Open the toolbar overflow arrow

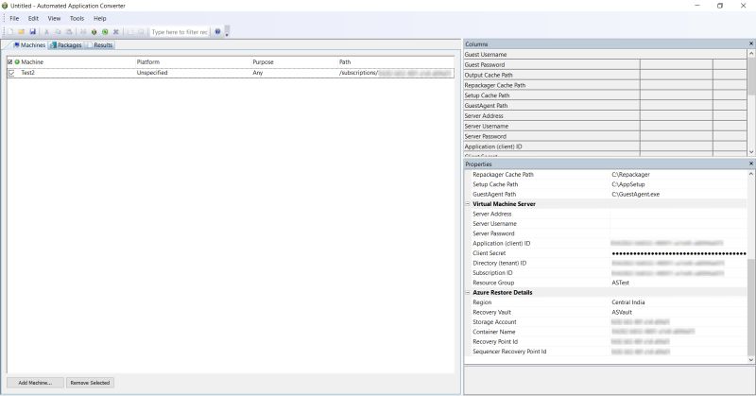click(x=227, y=32)
